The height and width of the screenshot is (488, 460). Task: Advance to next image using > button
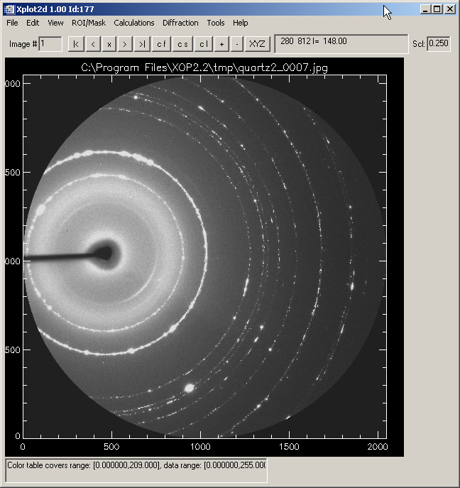point(125,44)
